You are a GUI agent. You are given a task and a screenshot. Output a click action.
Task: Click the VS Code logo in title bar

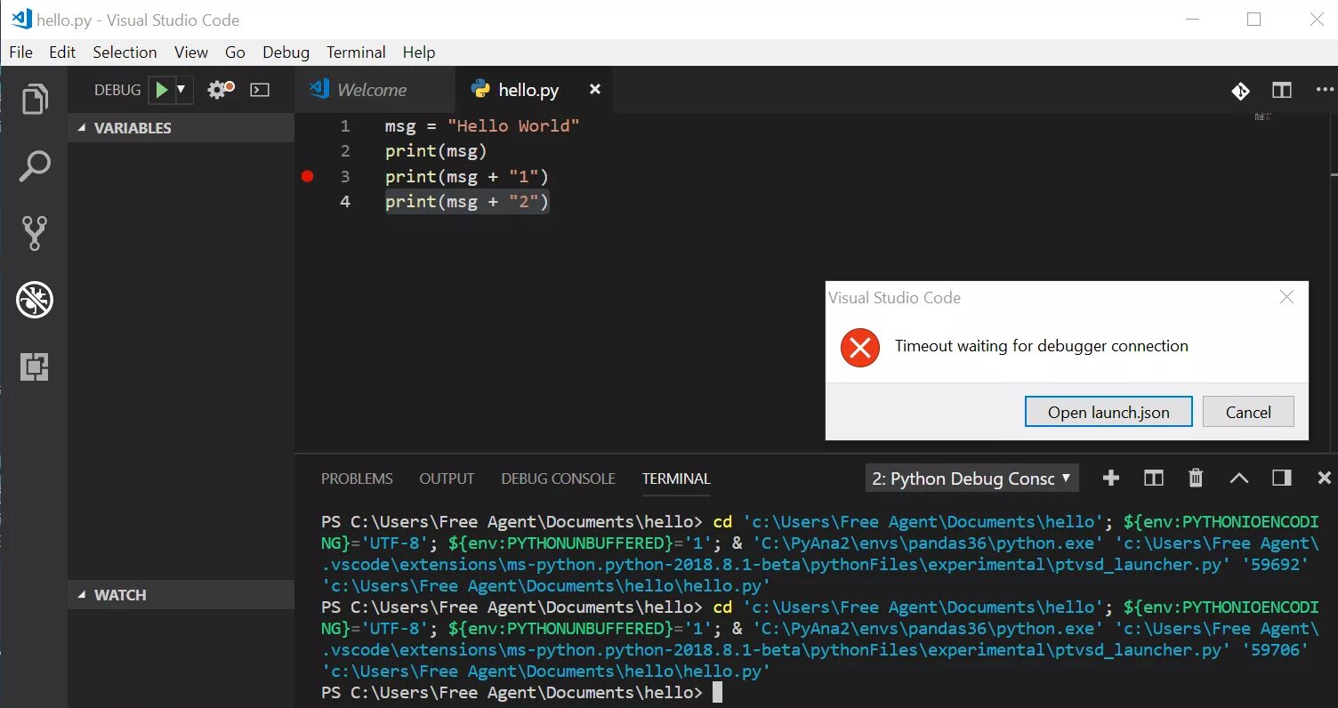pos(21,19)
